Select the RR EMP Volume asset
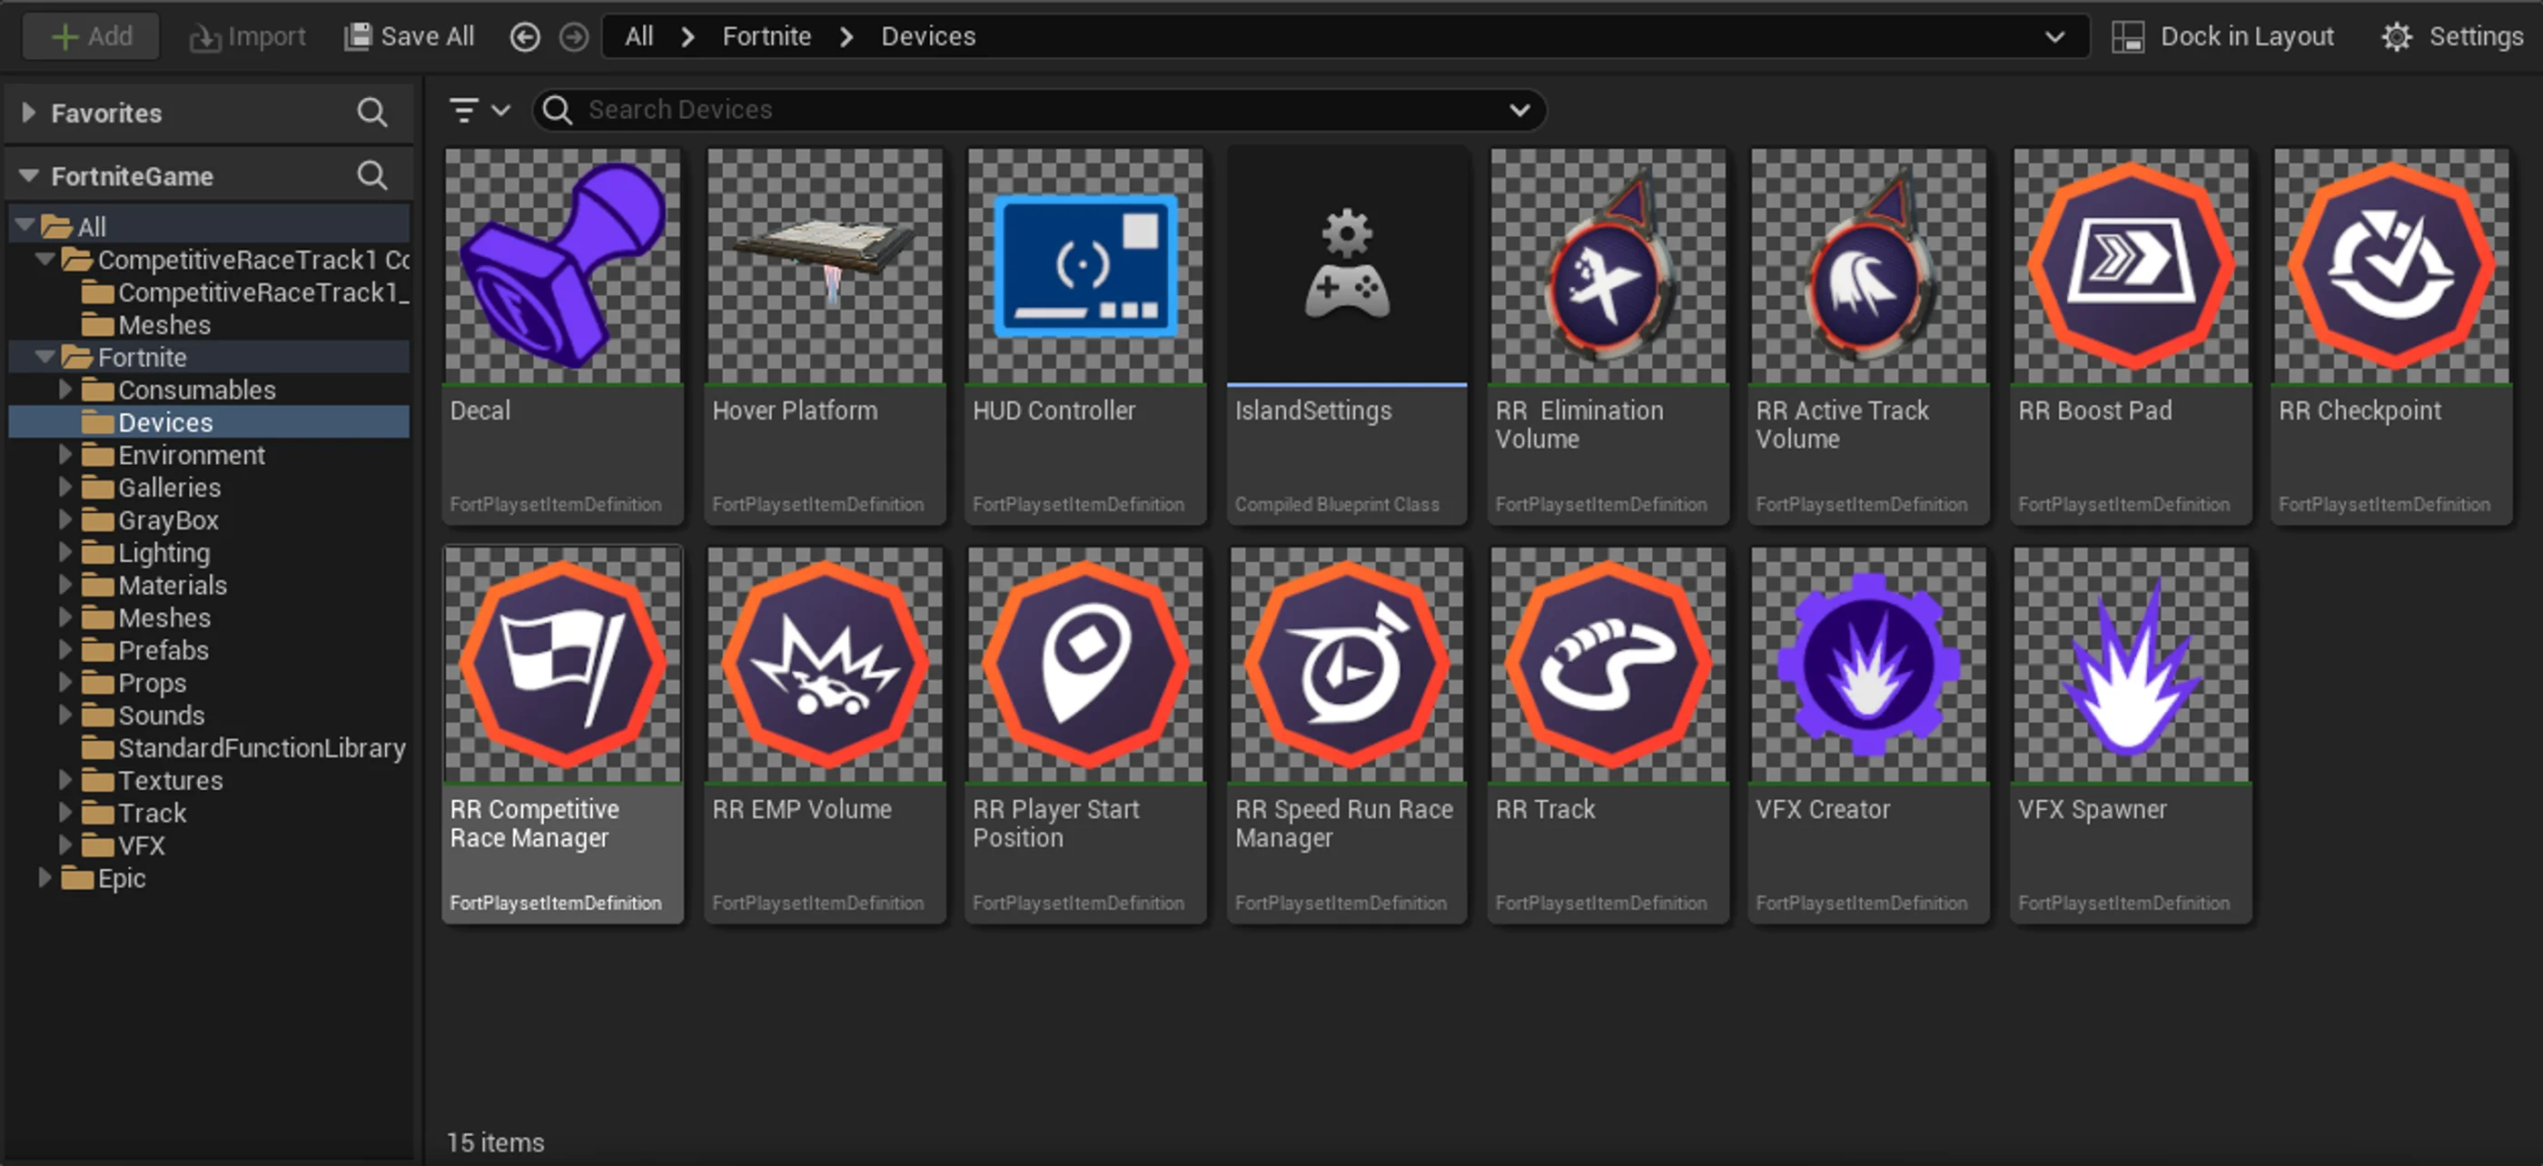Screen dimensions: 2543x1166 pyautogui.click(x=825, y=735)
